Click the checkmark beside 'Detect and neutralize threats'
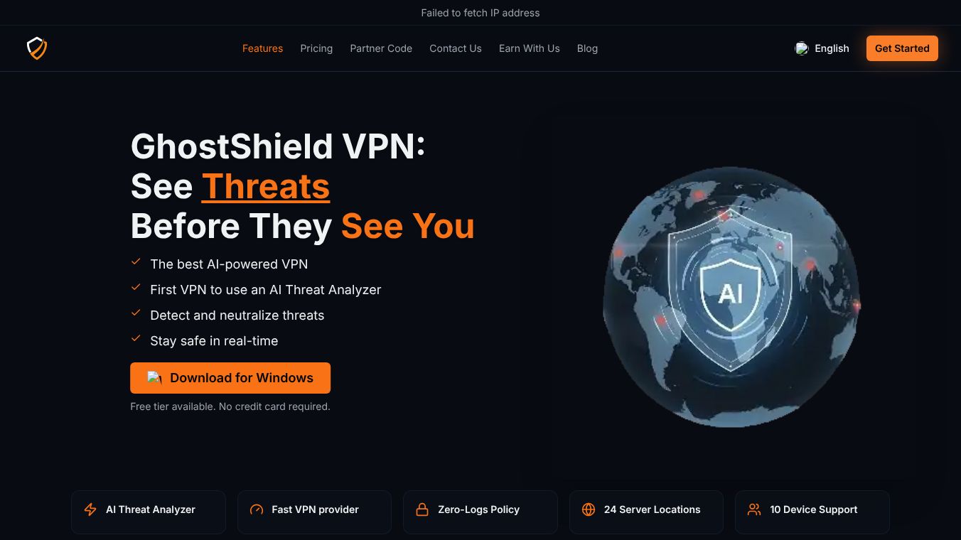Image resolution: width=961 pixels, height=540 pixels. (136, 313)
